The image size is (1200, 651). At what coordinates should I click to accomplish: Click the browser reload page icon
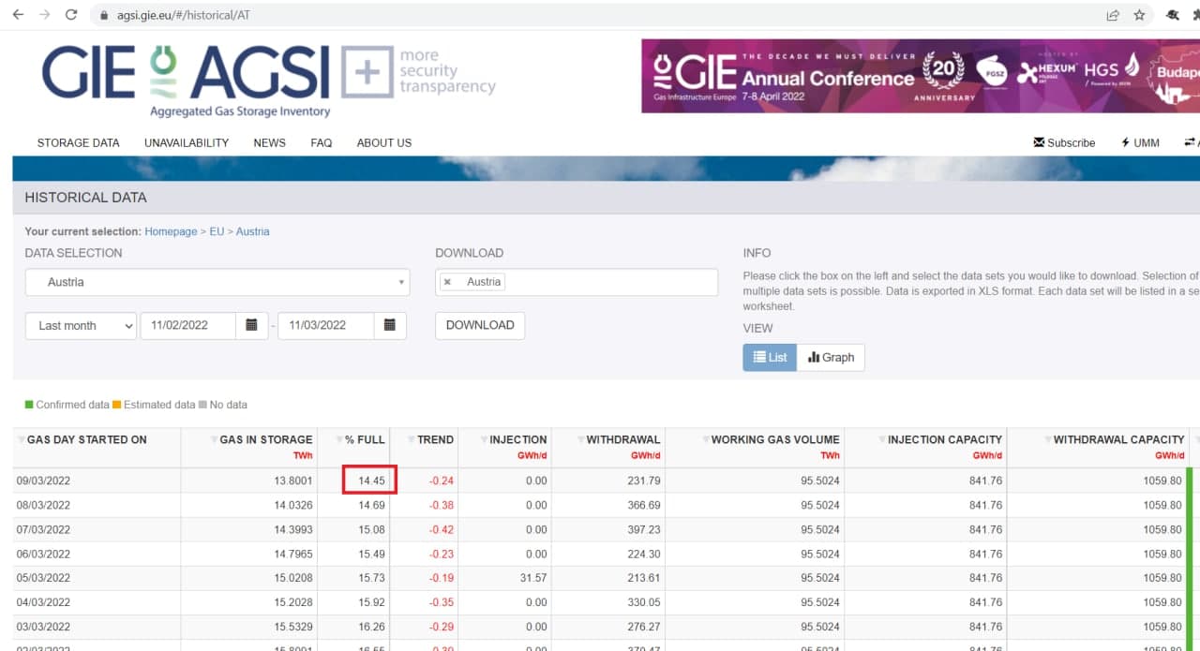click(x=71, y=15)
